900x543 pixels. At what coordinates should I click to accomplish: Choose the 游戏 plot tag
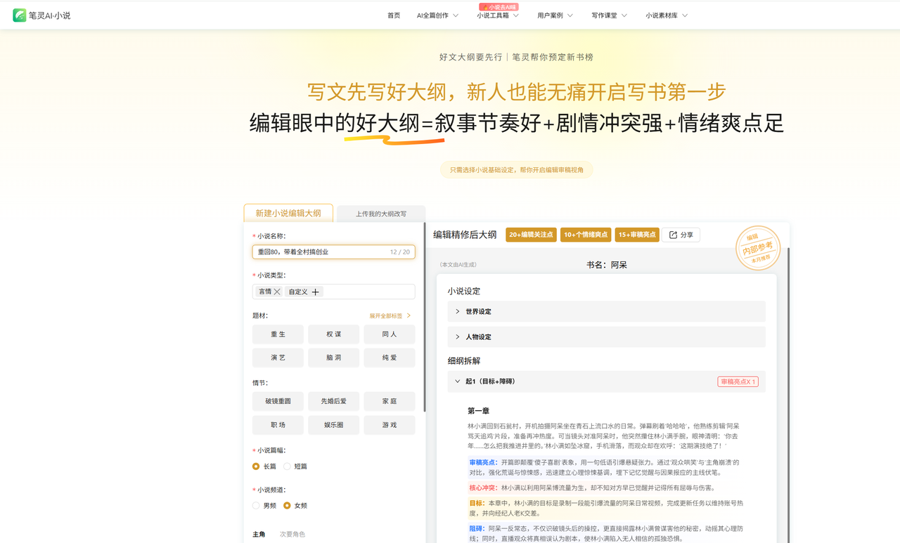point(390,425)
